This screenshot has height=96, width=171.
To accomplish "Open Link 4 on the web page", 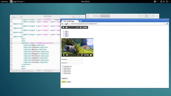I will coord(67,36).
